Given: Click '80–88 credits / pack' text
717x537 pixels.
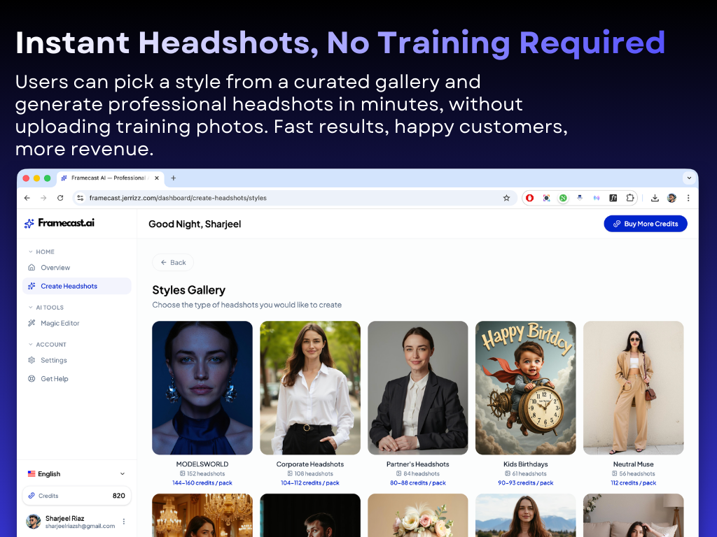Looking at the screenshot, I should click(418, 482).
